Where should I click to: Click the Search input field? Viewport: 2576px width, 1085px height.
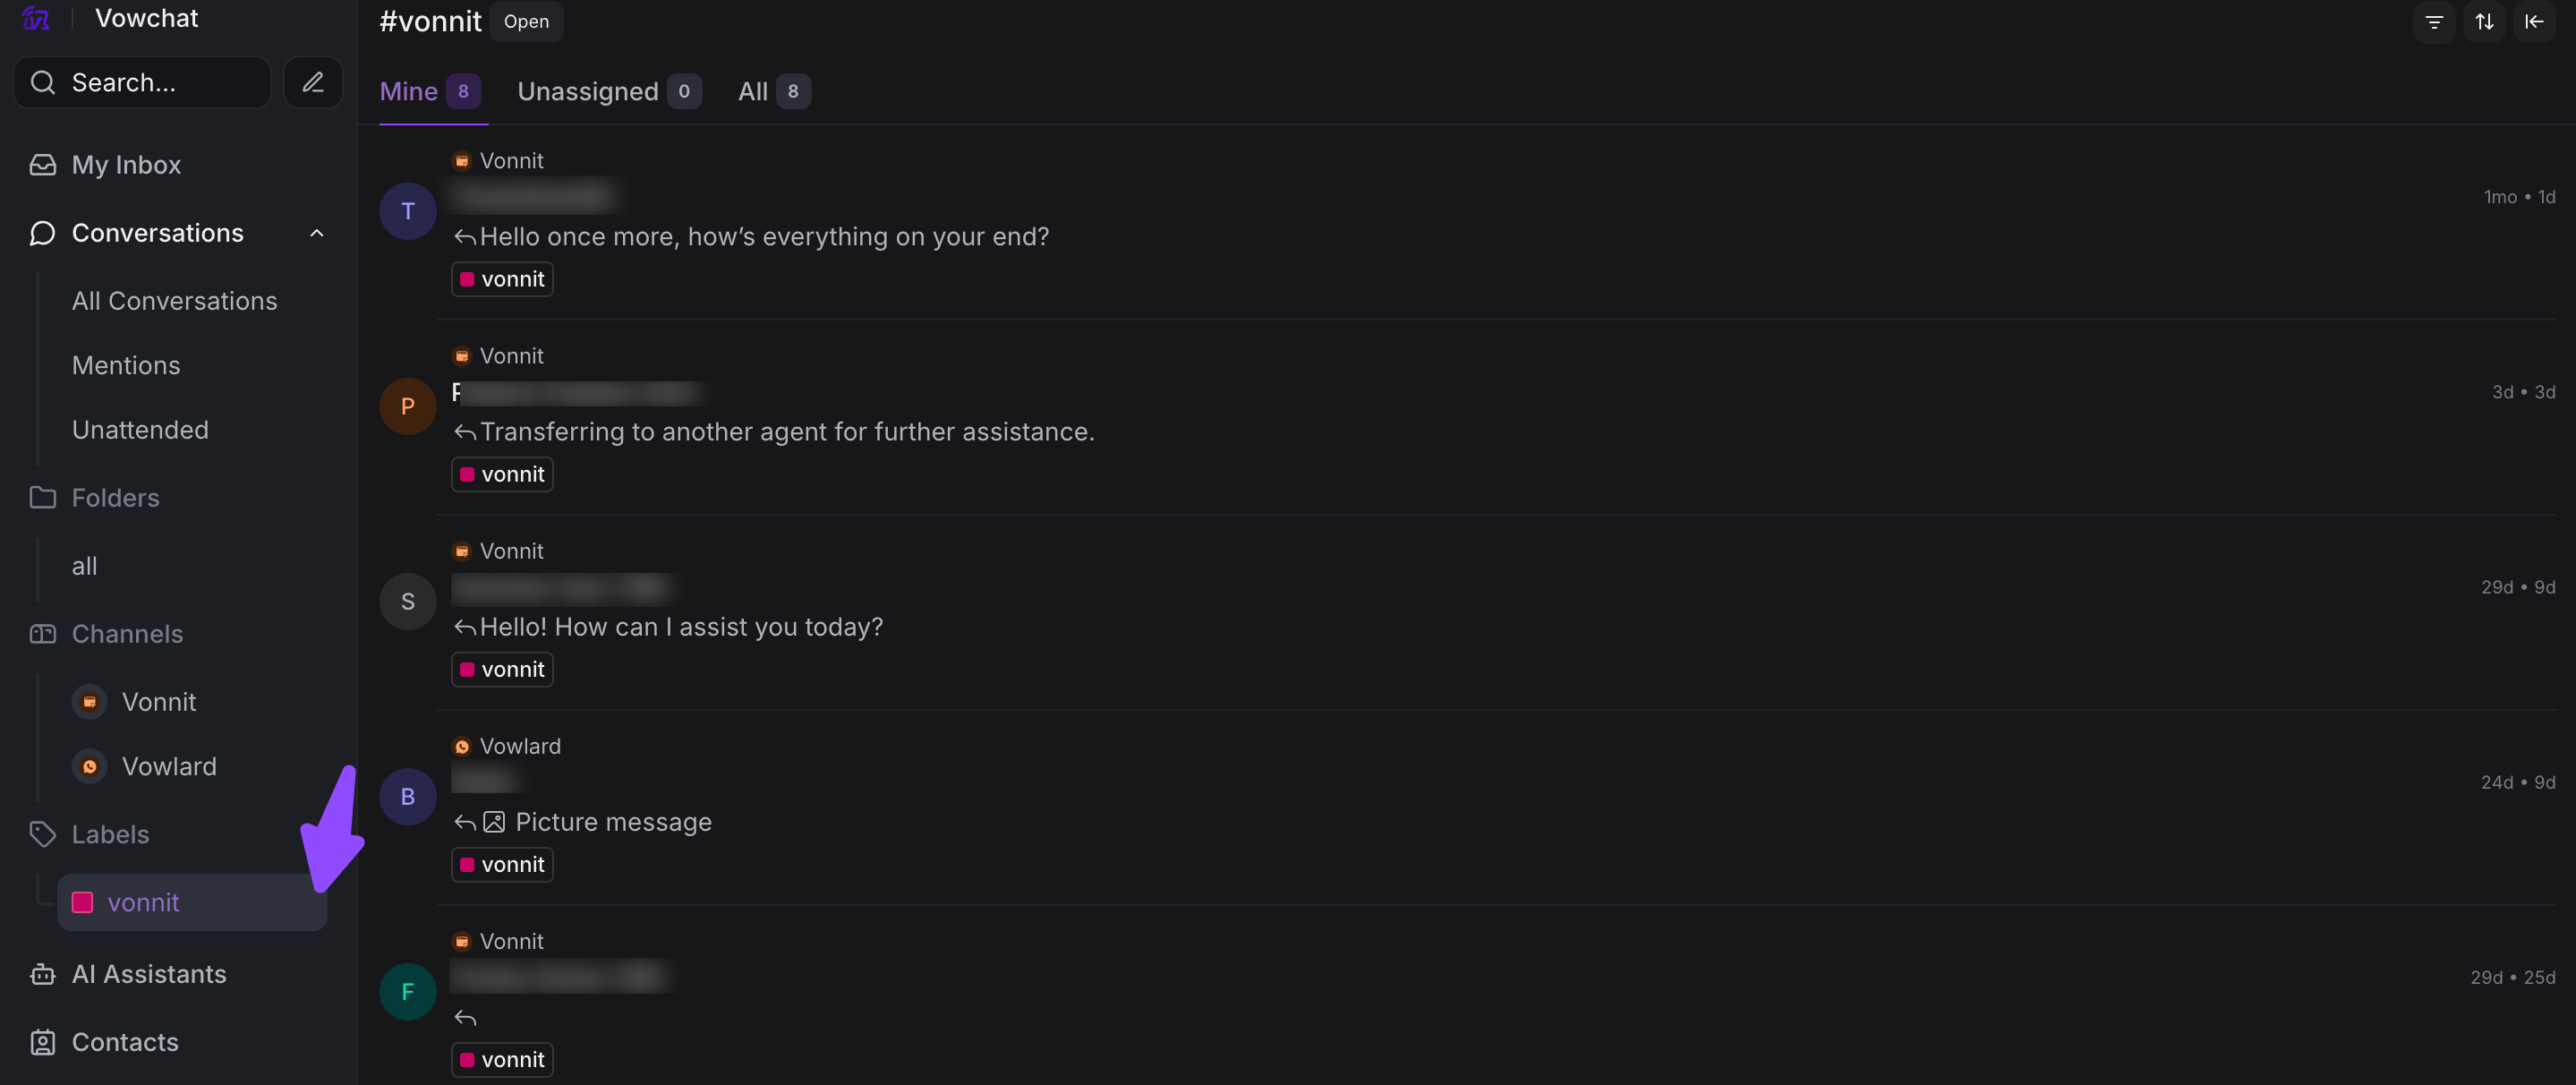coord(160,82)
